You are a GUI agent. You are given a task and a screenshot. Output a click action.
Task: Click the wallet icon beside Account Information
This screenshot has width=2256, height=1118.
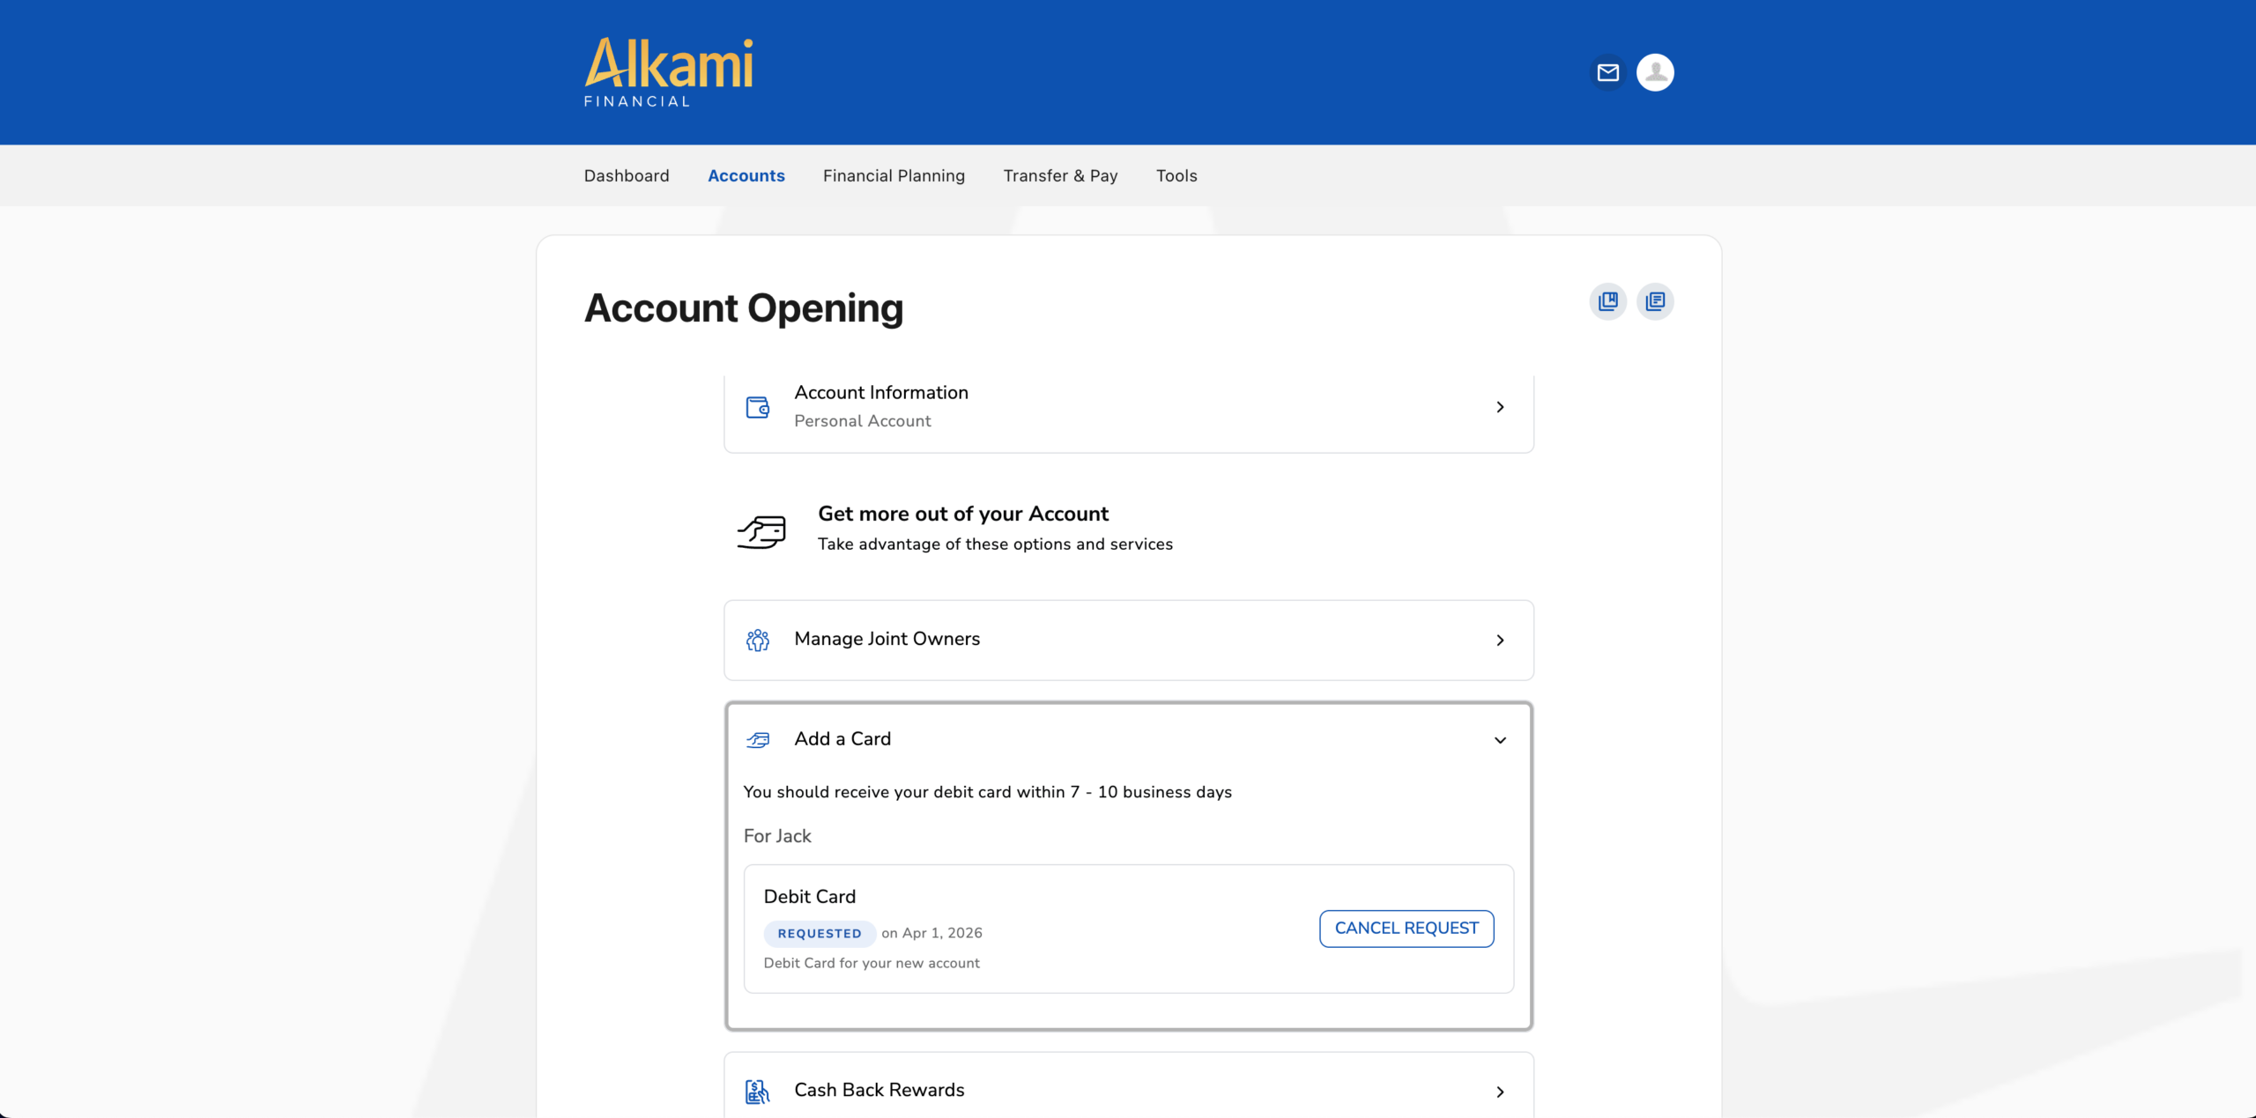point(758,406)
